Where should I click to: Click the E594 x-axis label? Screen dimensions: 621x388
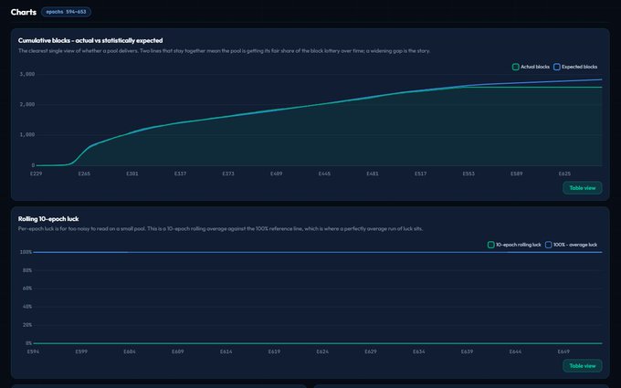(x=33, y=351)
